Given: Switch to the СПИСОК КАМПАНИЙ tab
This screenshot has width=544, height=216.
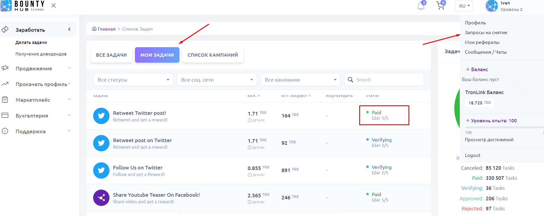Looking at the screenshot, I should [213, 55].
